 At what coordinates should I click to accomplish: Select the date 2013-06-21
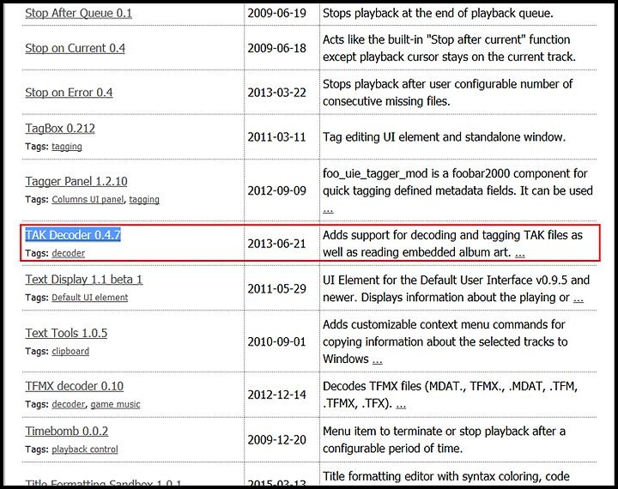[x=276, y=244]
